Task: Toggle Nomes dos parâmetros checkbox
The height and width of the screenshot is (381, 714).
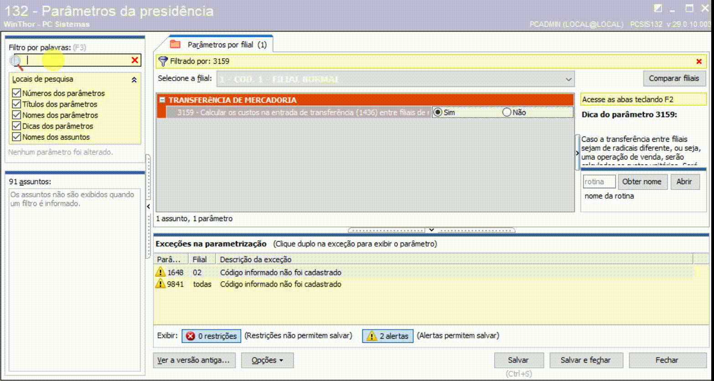Action: pyautogui.click(x=17, y=115)
